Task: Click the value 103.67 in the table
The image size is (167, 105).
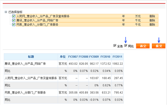Action: (94, 78)
